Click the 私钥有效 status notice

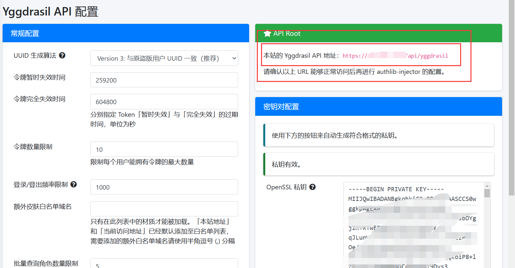tap(379, 164)
